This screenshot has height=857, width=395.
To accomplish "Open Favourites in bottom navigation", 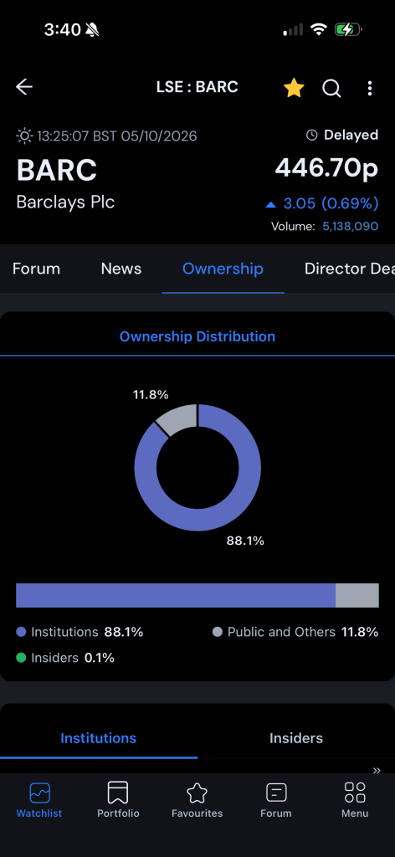I will tap(197, 799).
